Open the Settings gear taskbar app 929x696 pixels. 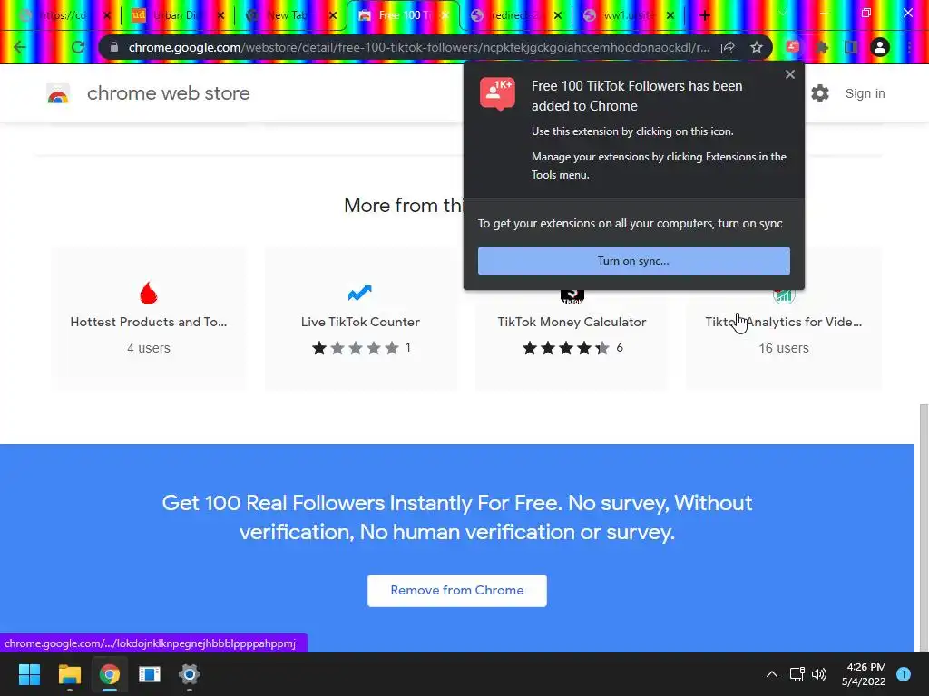190,674
